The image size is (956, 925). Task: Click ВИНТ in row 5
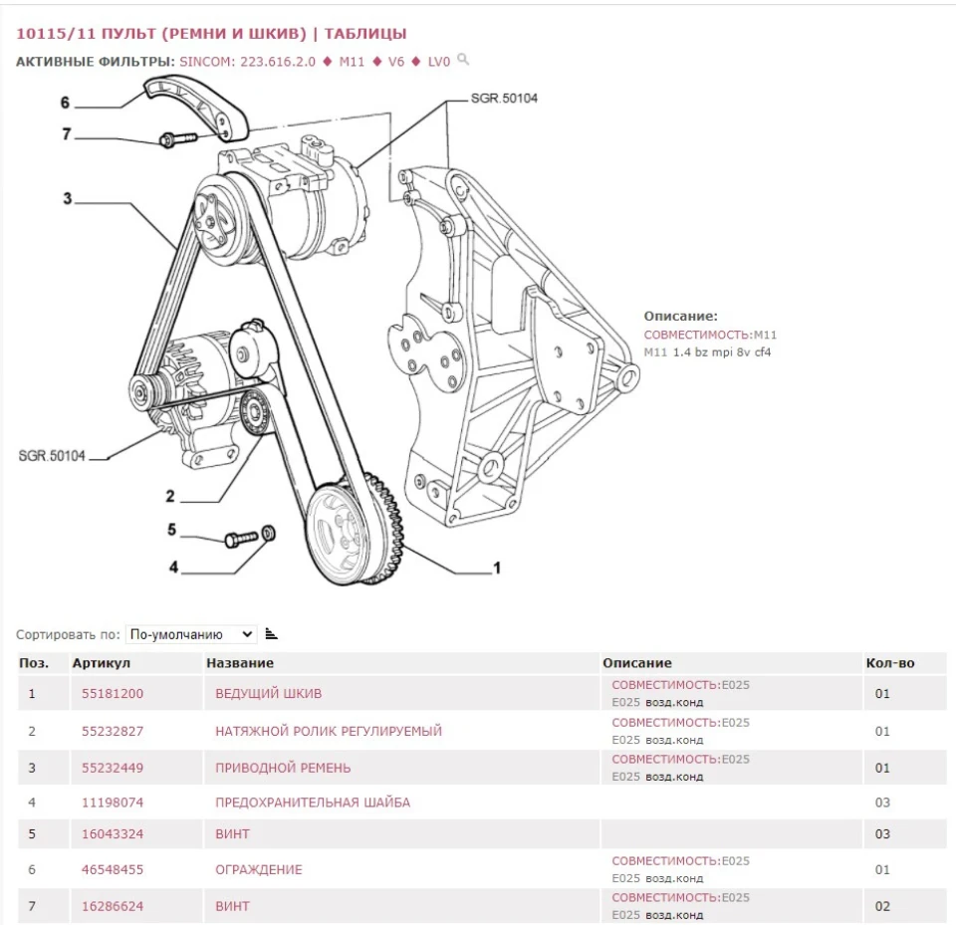(x=232, y=834)
